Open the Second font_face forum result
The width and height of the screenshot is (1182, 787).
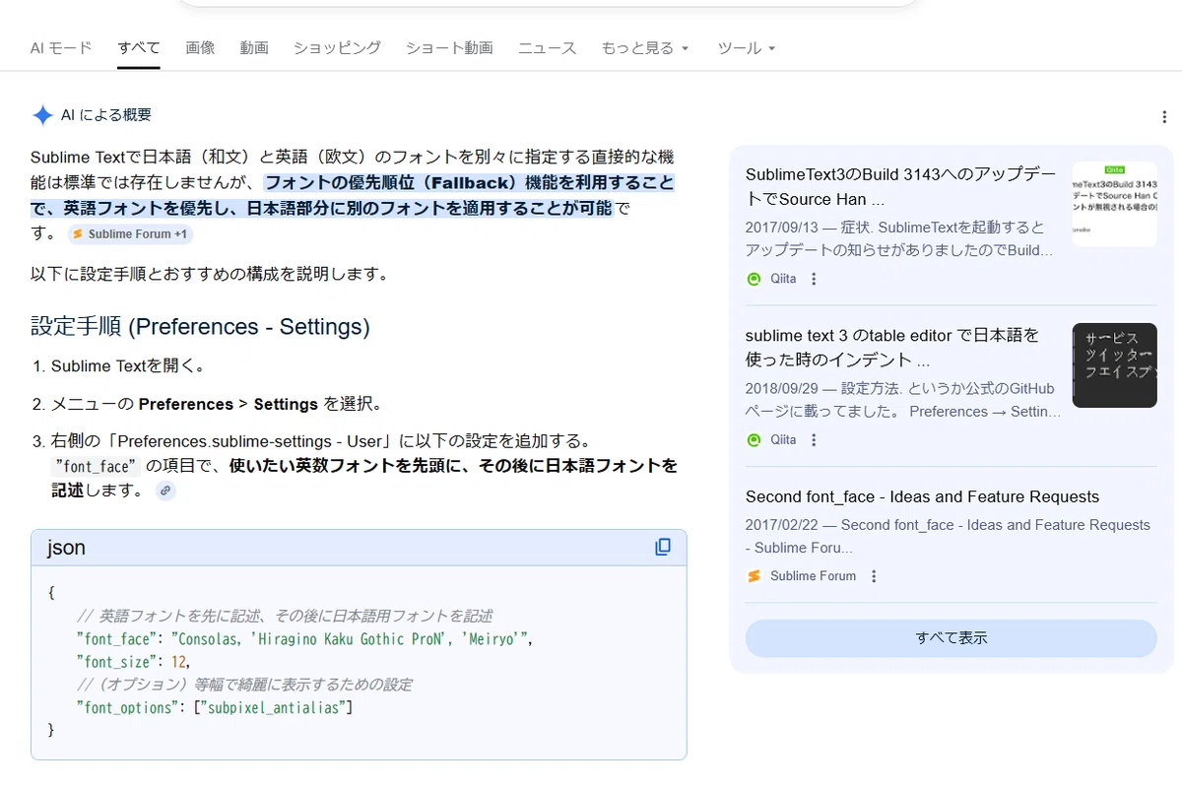(x=922, y=496)
